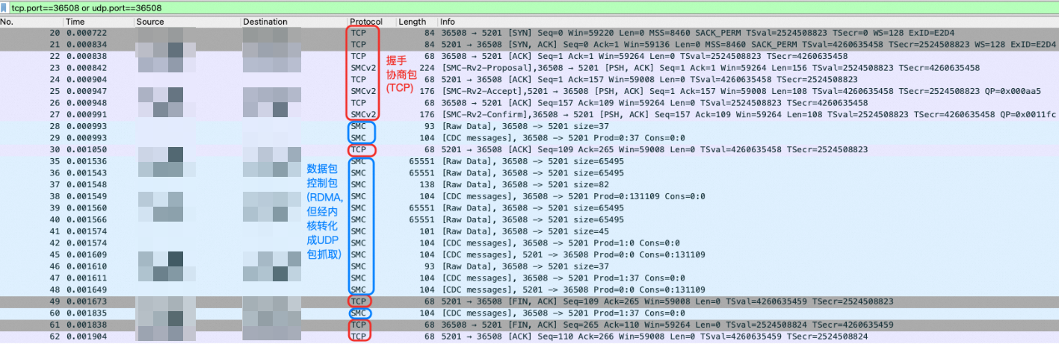
Task: Select packet 42 CDC messages Prod=1:0
Action: [x=529, y=243]
